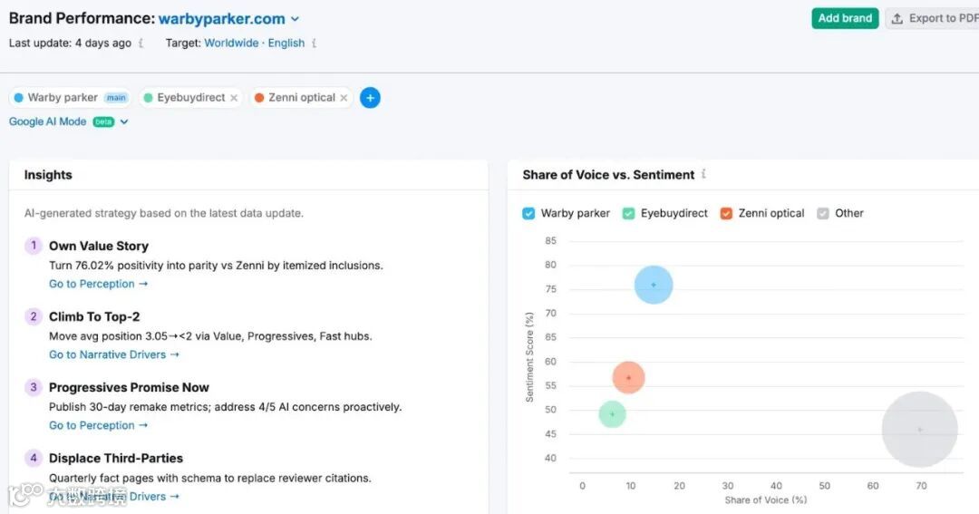
Task: Click the Own Value Story heading
Action: click(x=99, y=246)
